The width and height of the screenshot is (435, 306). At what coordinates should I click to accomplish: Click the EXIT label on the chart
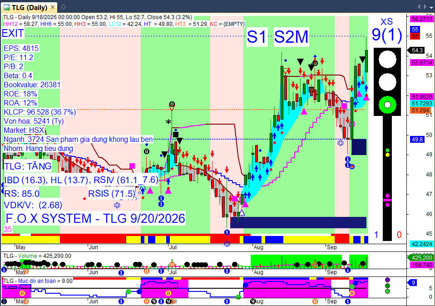click(13, 33)
